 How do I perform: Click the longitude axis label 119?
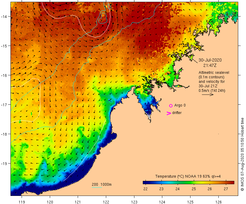pyautogui.click(x=22, y=202)
